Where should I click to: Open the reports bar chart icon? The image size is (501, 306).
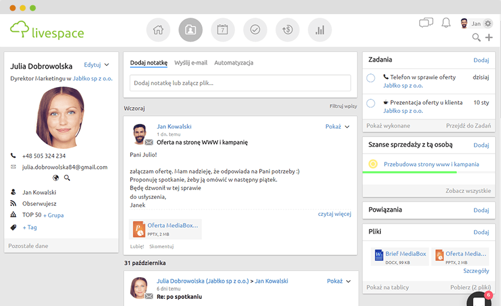pos(320,30)
